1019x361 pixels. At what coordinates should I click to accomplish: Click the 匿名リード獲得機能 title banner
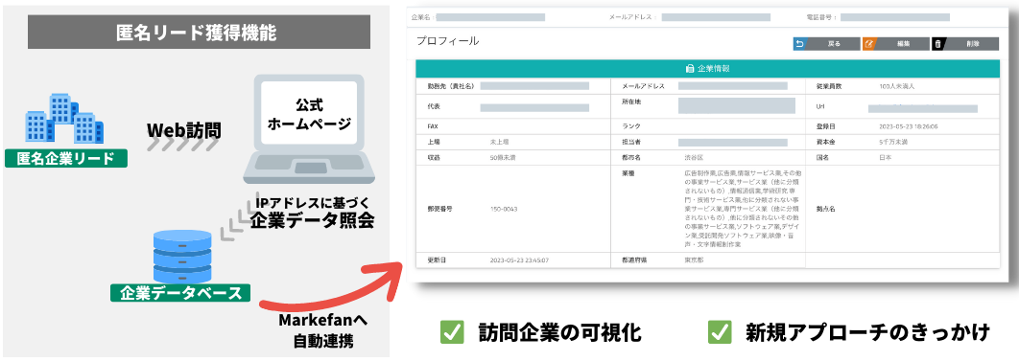(x=199, y=32)
